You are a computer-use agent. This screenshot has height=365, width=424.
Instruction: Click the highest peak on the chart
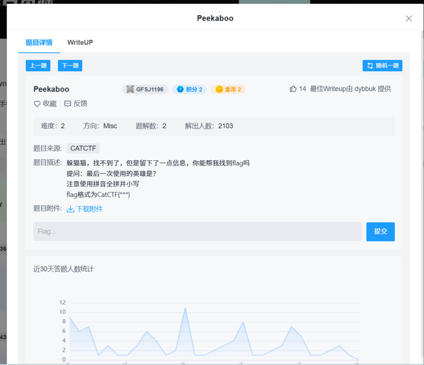[x=185, y=308]
